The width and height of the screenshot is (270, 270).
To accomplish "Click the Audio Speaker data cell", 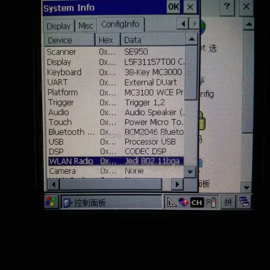I will click(x=155, y=112).
